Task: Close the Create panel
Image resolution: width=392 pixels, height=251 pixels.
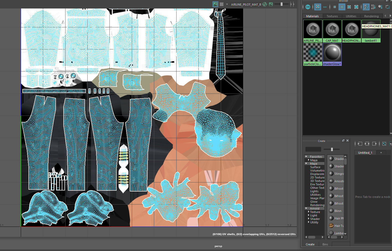Action: tap(348, 141)
